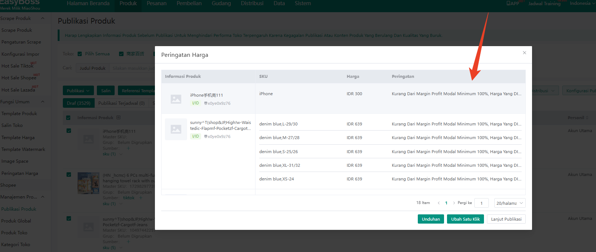
Task: Click plus icon after Sumber in sunny^T row
Action: coord(128,242)
